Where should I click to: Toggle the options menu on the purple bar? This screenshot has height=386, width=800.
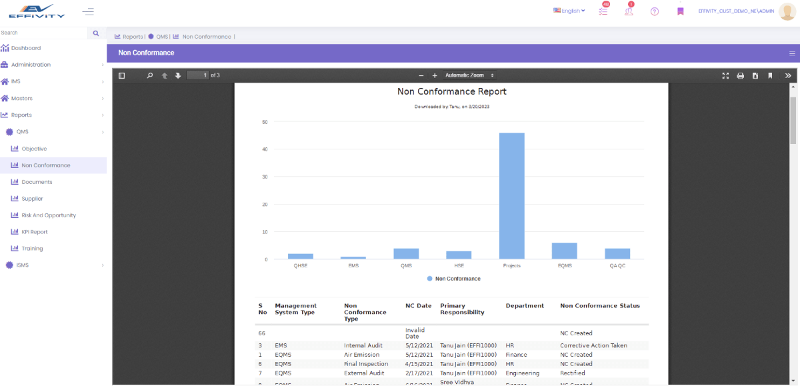[792, 53]
